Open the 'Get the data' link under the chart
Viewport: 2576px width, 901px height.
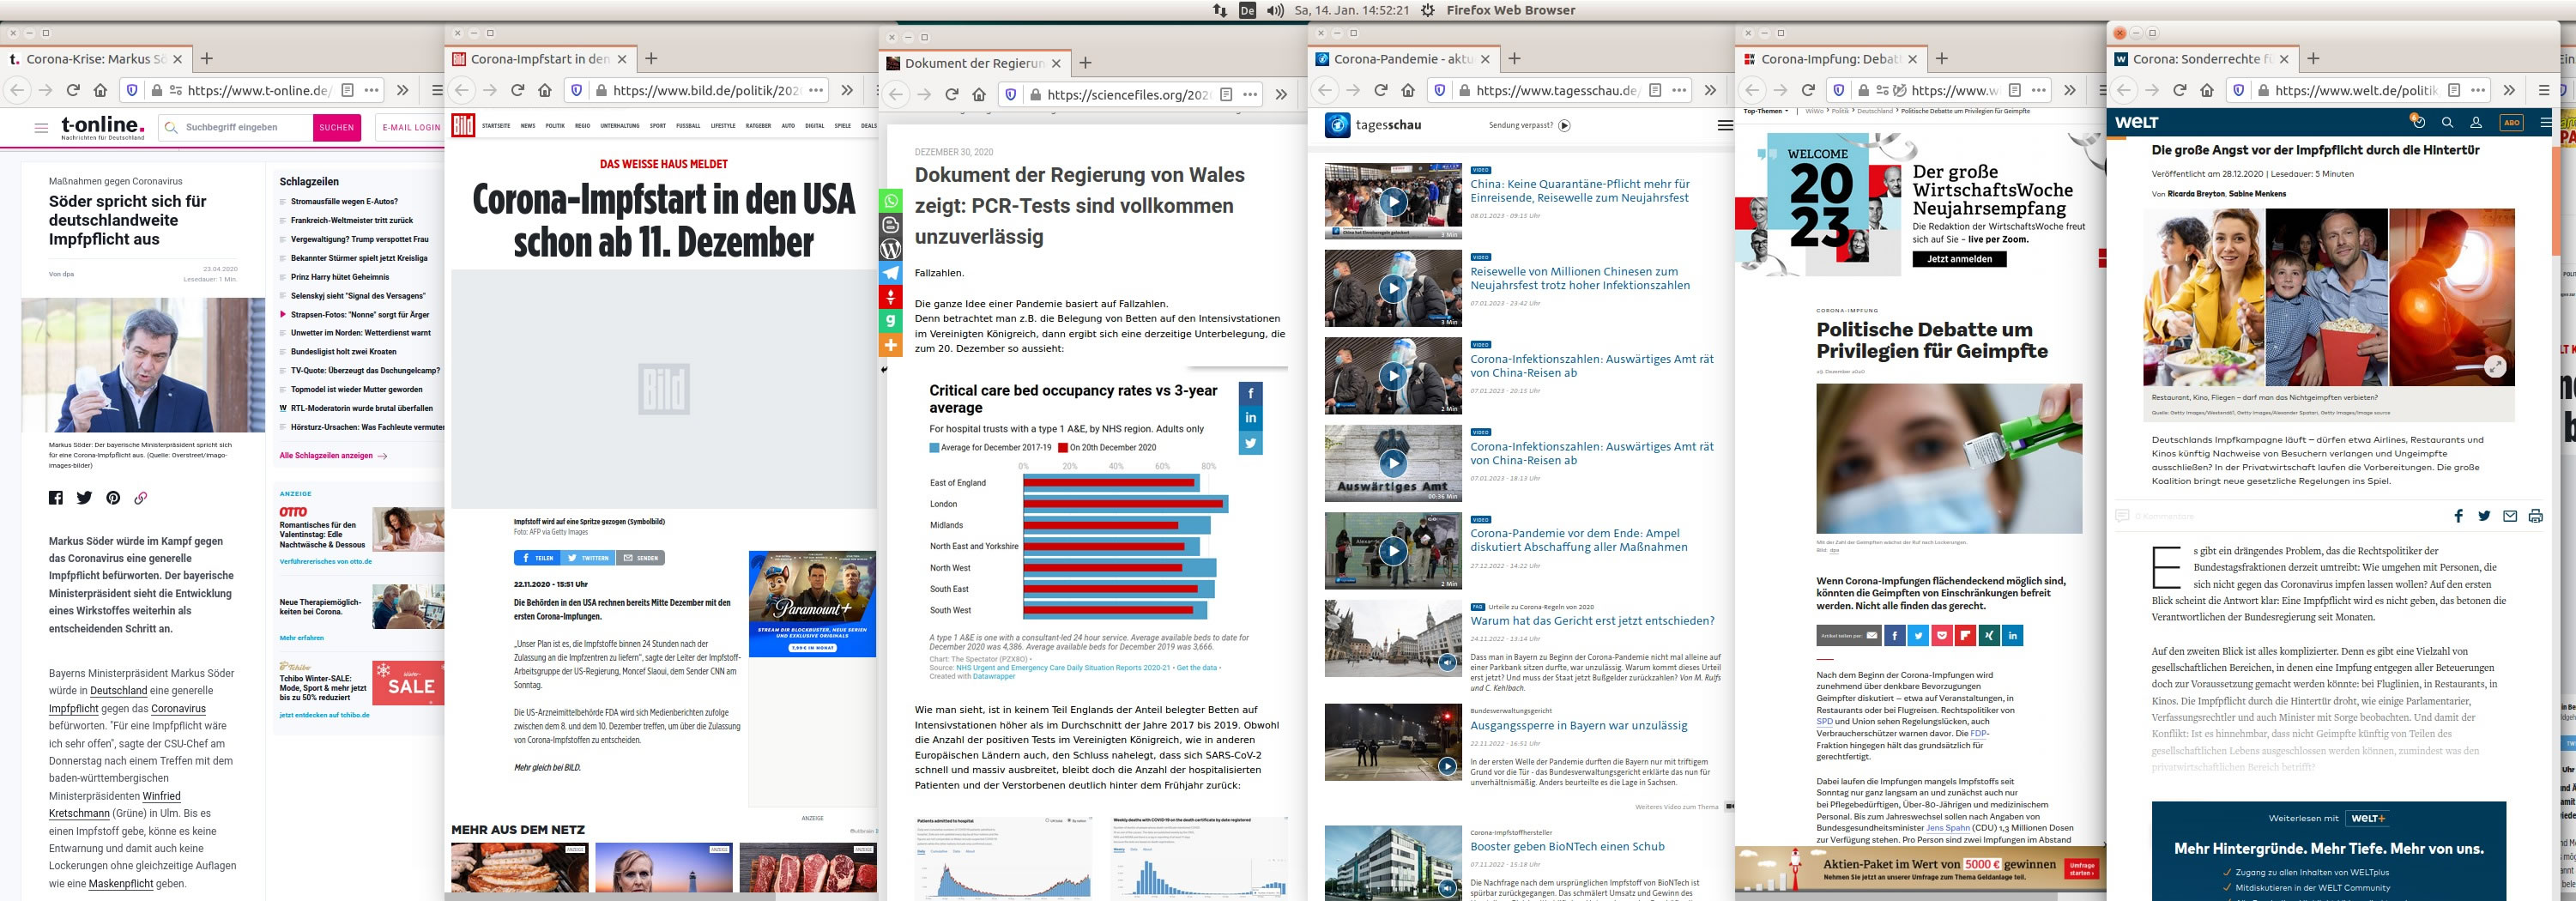coord(1197,668)
